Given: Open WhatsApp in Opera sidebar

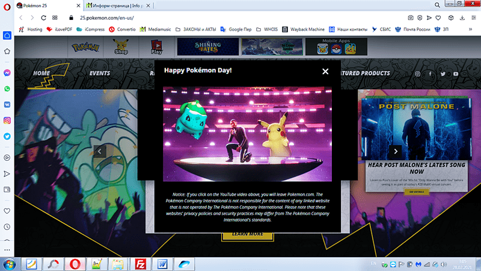Looking at the screenshot, I should point(7,89).
